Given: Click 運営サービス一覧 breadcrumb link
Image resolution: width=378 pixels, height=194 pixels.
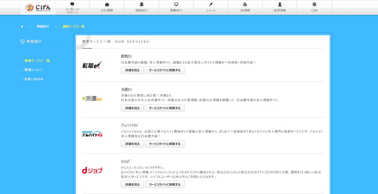Looking at the screenshot, I should 74,27.
